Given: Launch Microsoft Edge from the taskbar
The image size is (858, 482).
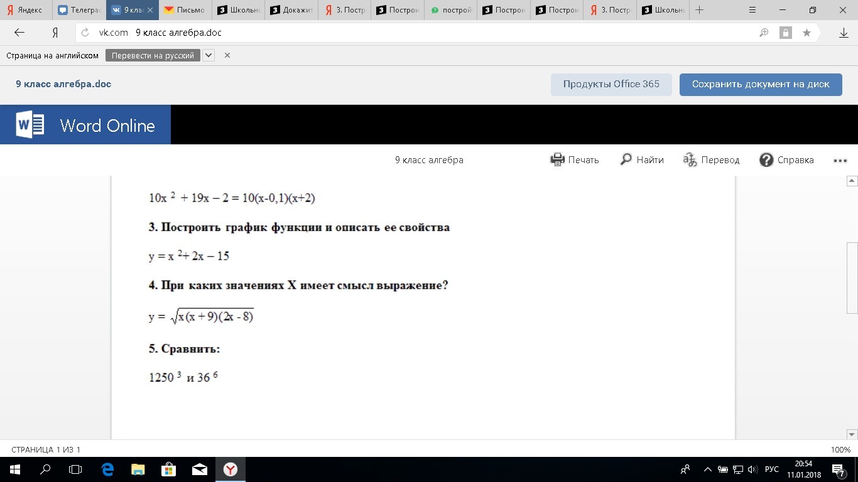Looking at the screenshot, I should [107, 469].
